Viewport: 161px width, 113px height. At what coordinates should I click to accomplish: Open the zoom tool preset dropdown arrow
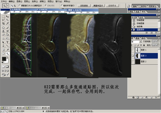click(x=8, y=5)
